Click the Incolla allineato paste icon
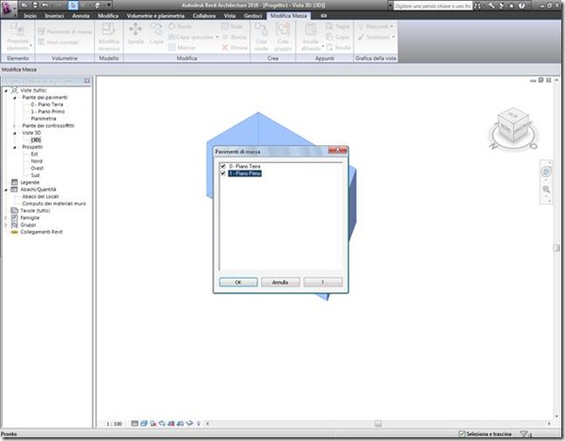Screen dimensions: 565x441 pyautogui.click(x=310, y=29)
